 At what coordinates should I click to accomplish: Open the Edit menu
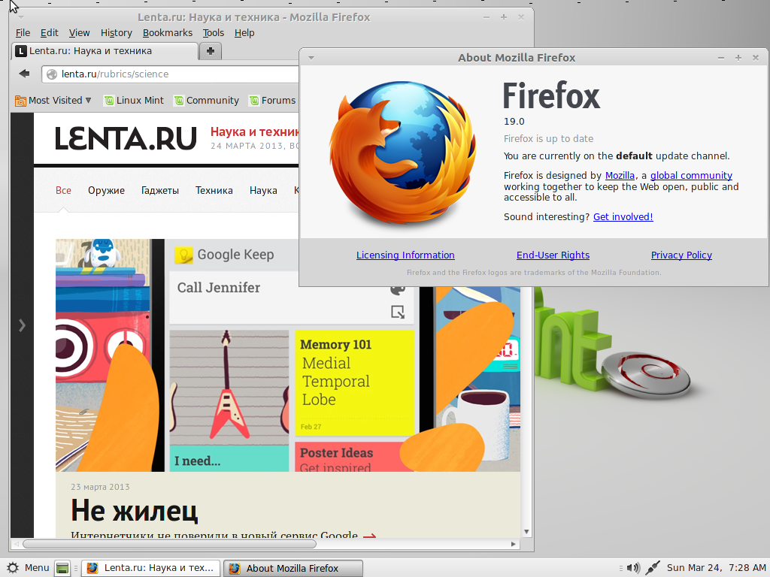[x=49, y=33]
